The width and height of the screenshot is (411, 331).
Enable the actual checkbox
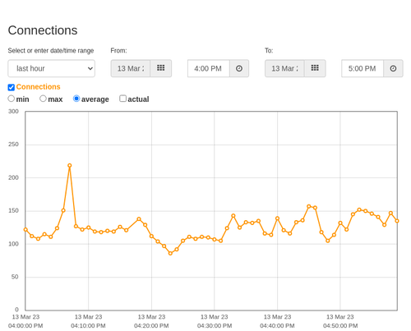click(x=123, y=99)
